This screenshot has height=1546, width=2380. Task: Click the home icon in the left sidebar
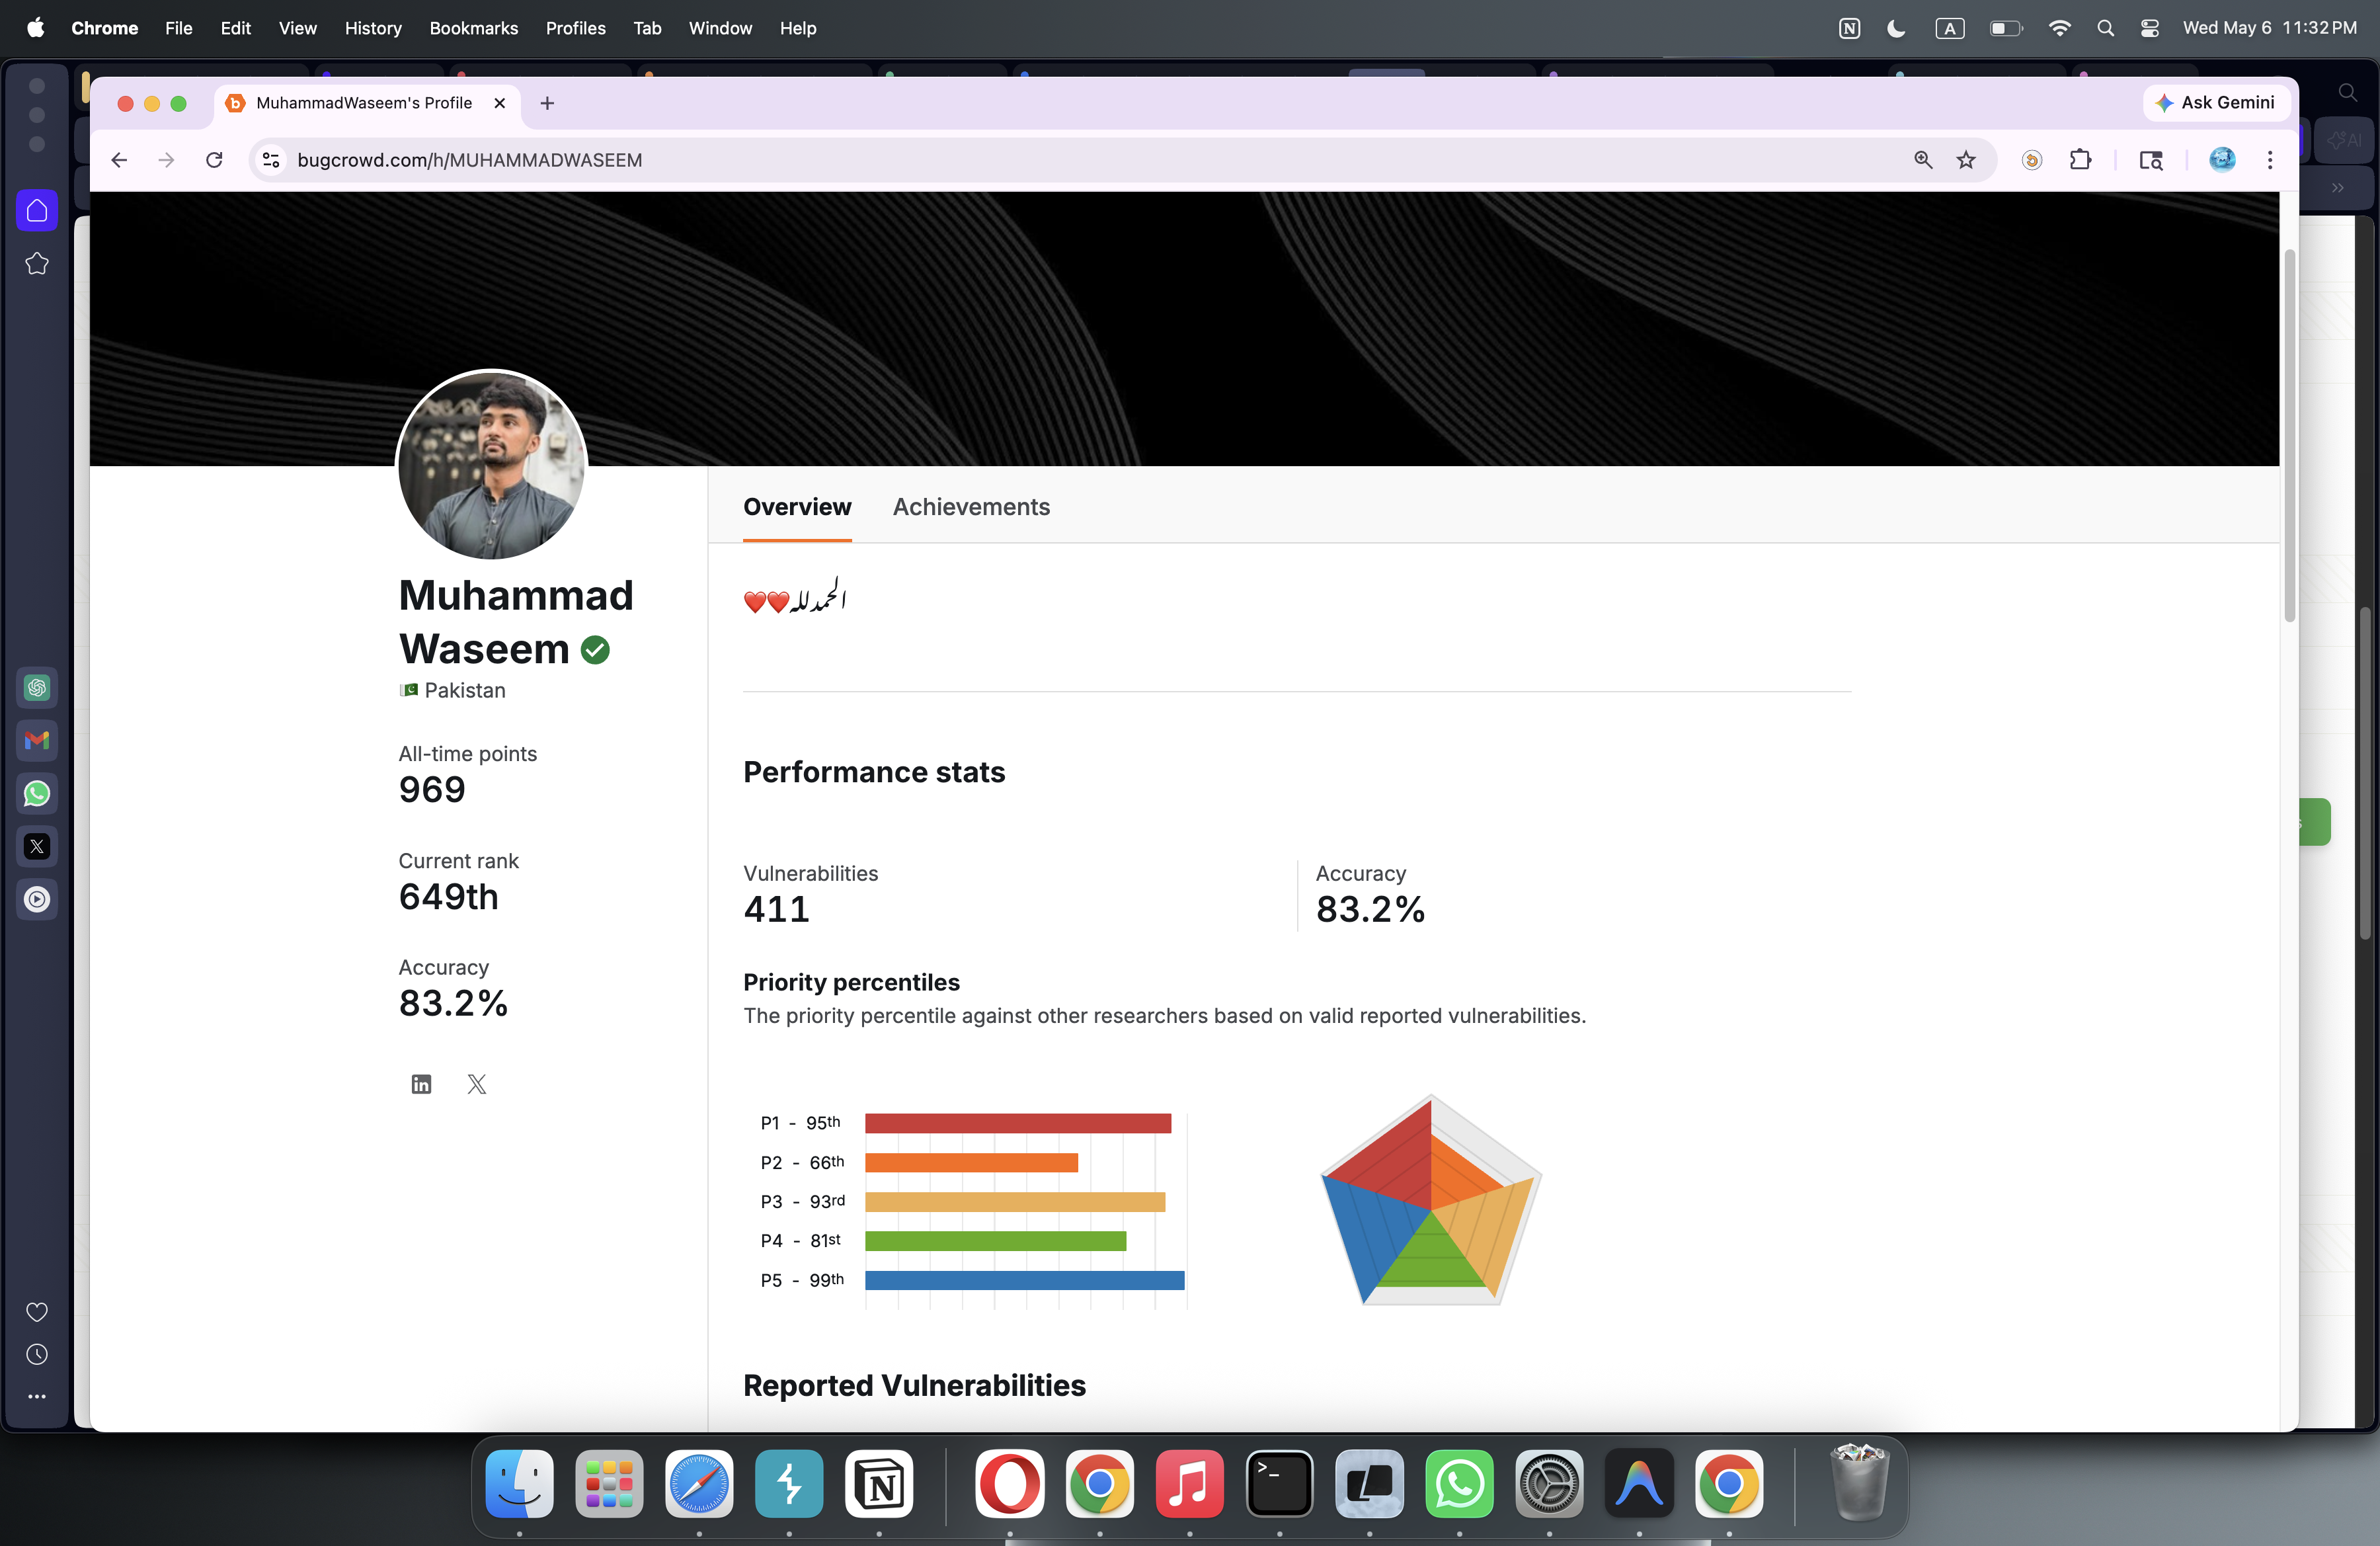[37, 211]
